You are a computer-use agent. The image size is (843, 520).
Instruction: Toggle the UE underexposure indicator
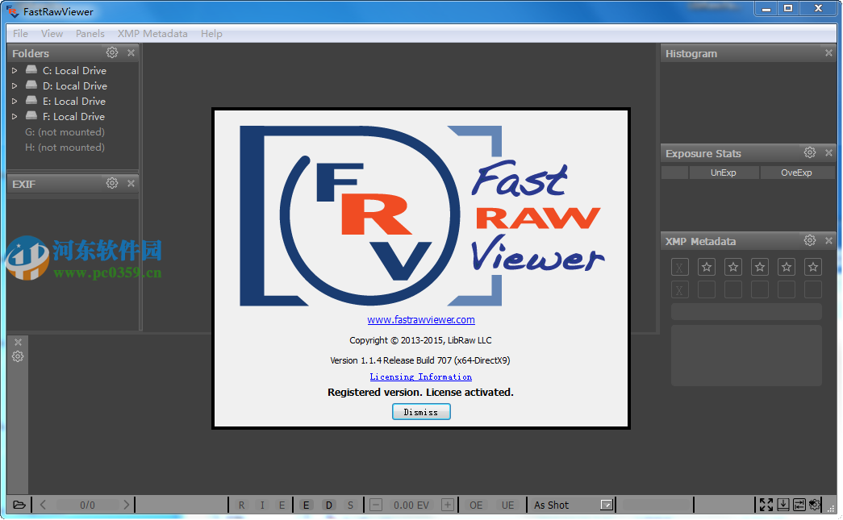point(507,505)
